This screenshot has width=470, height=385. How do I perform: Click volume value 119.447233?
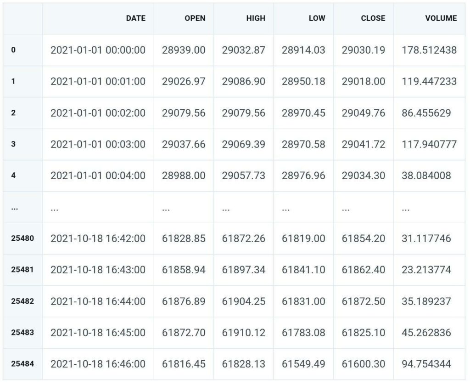tap(429, 81)
